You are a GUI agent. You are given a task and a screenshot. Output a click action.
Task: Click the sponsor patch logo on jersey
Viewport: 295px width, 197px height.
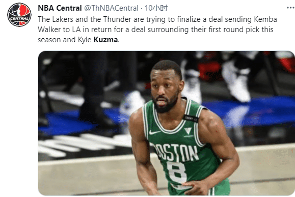click(188, 132)
